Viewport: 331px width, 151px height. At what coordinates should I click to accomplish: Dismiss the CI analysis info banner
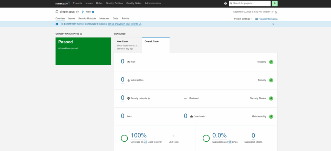[273, 24]
